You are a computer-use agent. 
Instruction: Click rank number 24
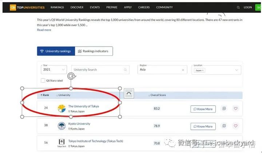[x=46, y=108]
